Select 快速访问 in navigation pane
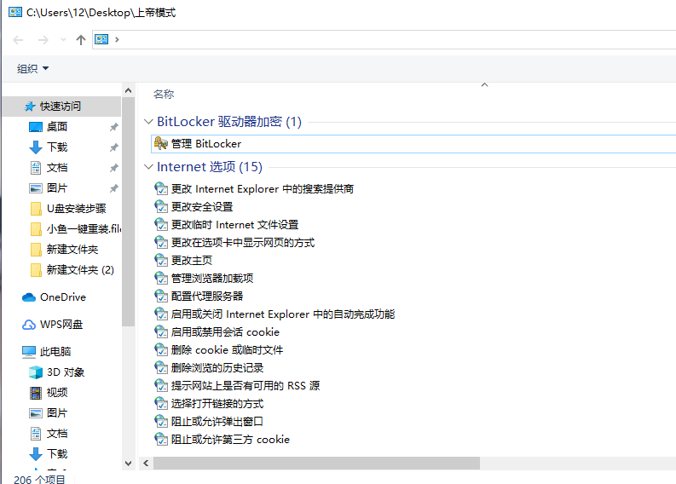The image size is (676, 484). click(61, 107)
